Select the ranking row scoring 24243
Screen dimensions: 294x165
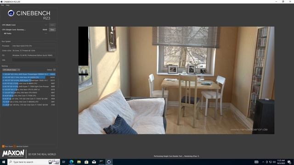pyautogui.click(x=29, y=77)
